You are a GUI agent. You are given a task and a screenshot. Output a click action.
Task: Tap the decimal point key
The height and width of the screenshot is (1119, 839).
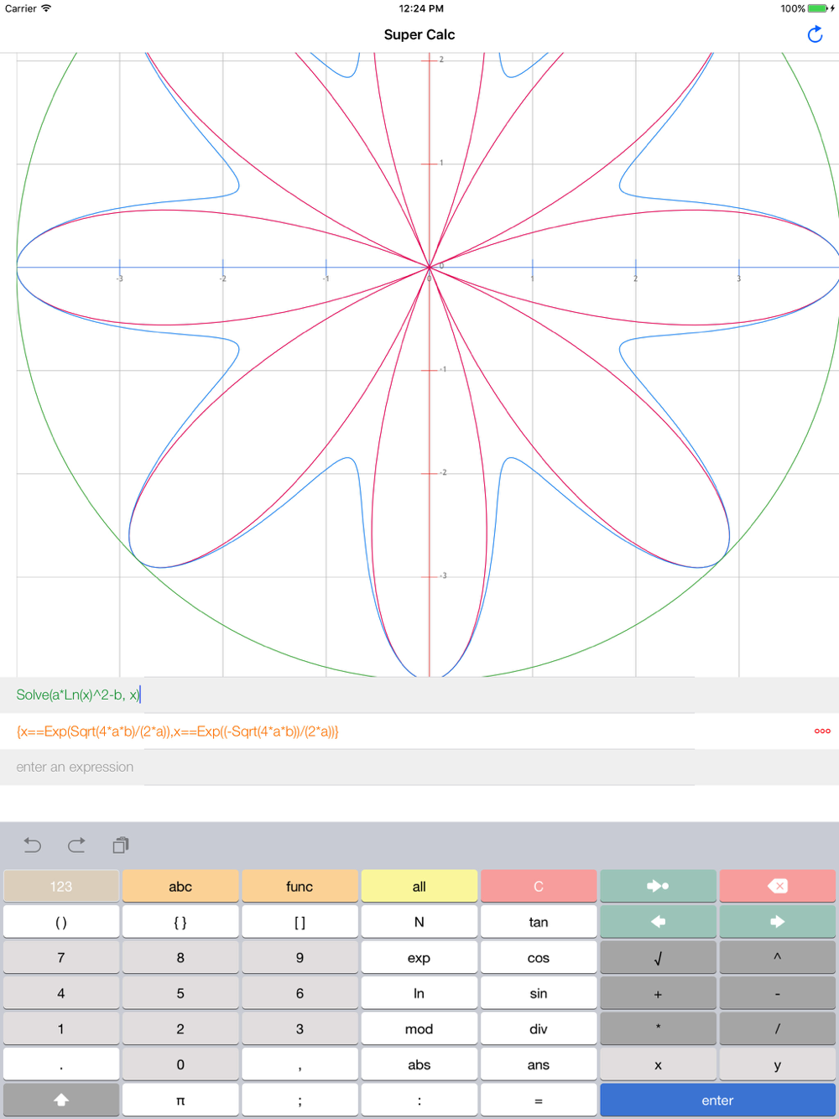coord(61,1064)
